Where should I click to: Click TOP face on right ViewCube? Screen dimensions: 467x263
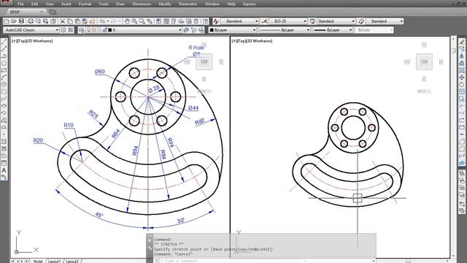click(424, 61)
